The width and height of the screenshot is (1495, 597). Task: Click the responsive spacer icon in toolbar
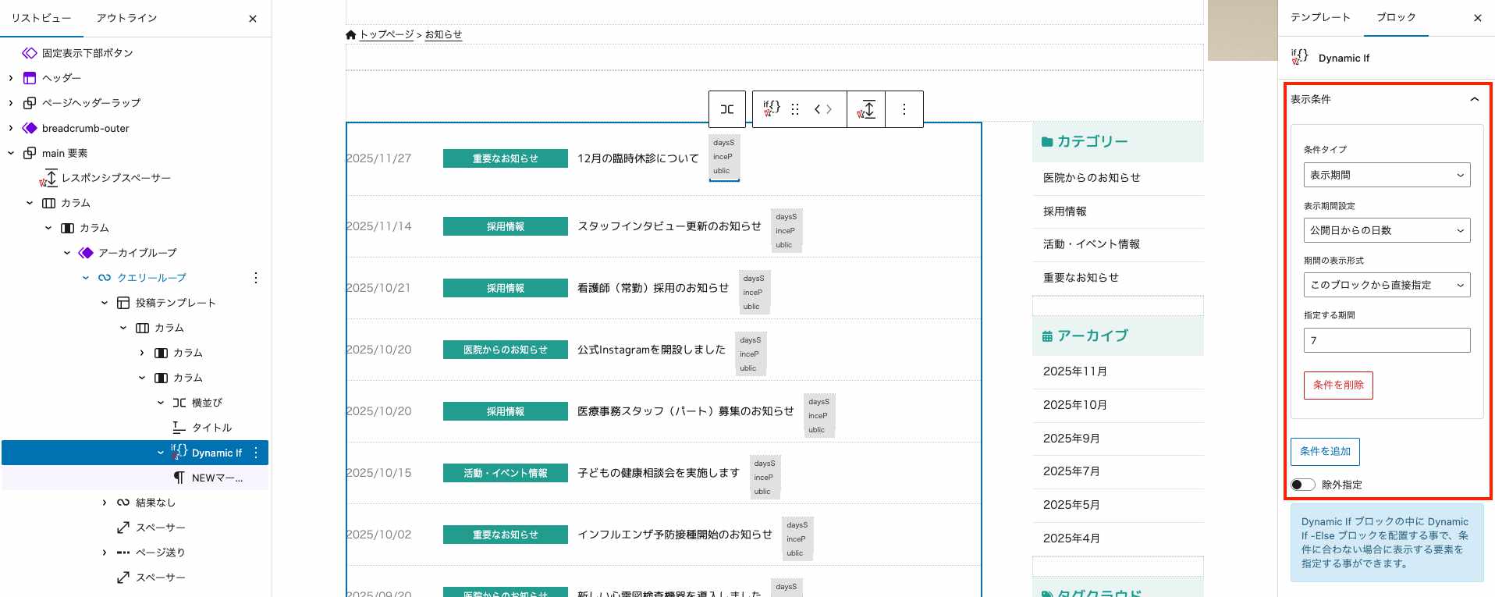click(867, 109)
